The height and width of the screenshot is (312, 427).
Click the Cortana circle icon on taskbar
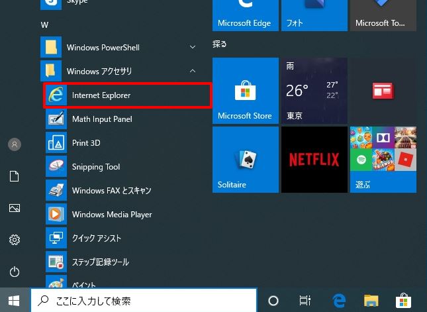[273, 301]
